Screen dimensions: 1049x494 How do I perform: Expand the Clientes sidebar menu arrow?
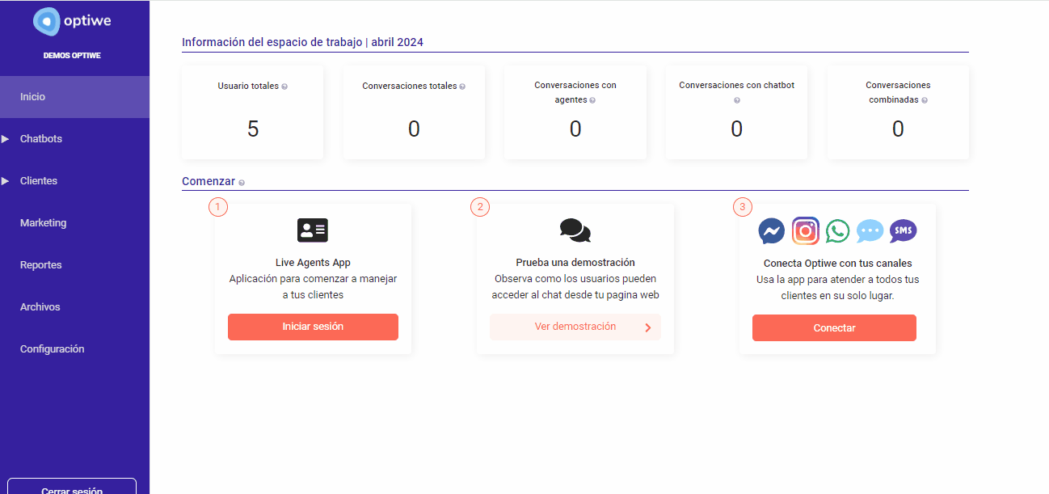point(6,181)
